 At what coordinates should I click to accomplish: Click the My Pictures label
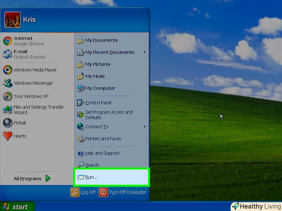98,64
